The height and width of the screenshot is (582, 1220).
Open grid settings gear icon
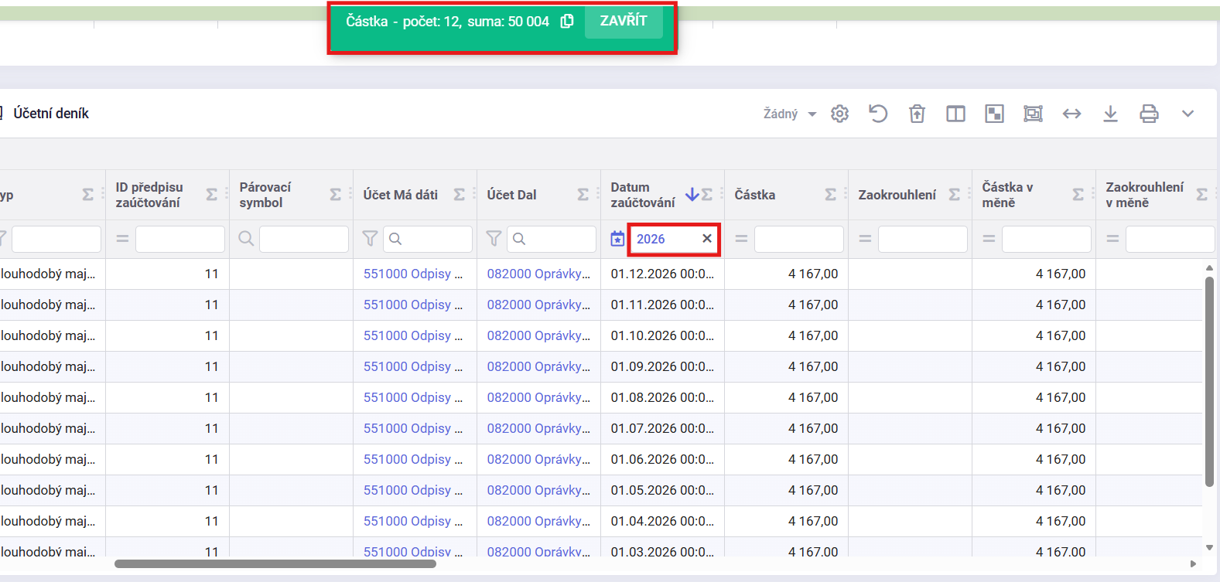point(839,114)
